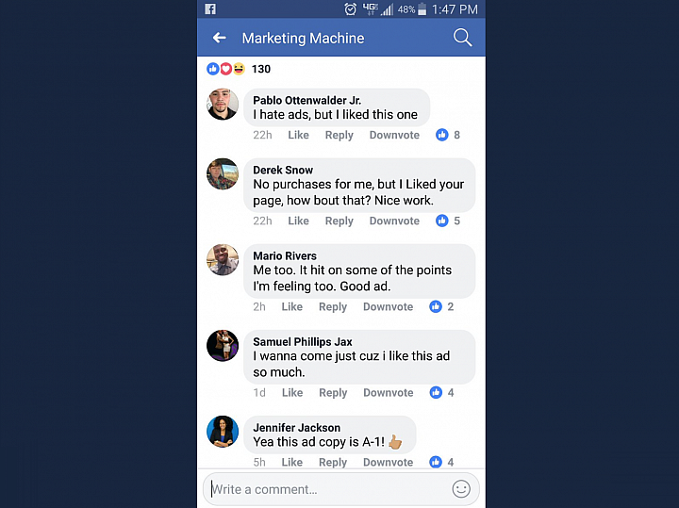
Task: Open search with the magnifying glass icon
Action: [462, 38]
